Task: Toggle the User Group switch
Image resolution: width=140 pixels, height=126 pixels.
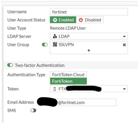Action: coord(45,44)
